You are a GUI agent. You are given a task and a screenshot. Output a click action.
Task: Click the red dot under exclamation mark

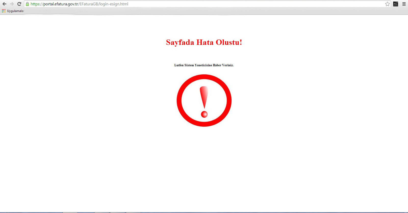204,114
